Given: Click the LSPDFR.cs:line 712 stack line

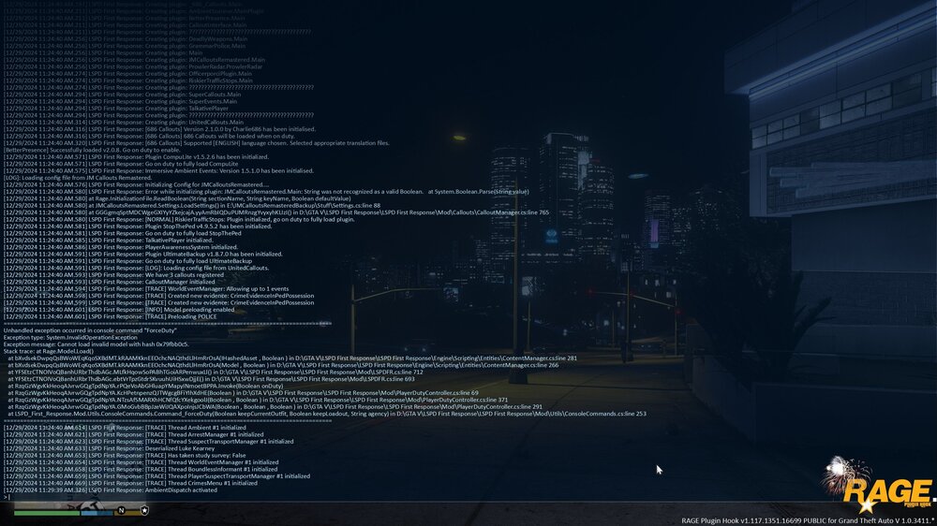Looking at the screenshot, I should (216, 372).
